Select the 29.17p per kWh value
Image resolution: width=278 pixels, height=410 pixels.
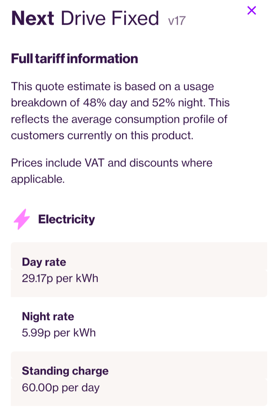60,278
